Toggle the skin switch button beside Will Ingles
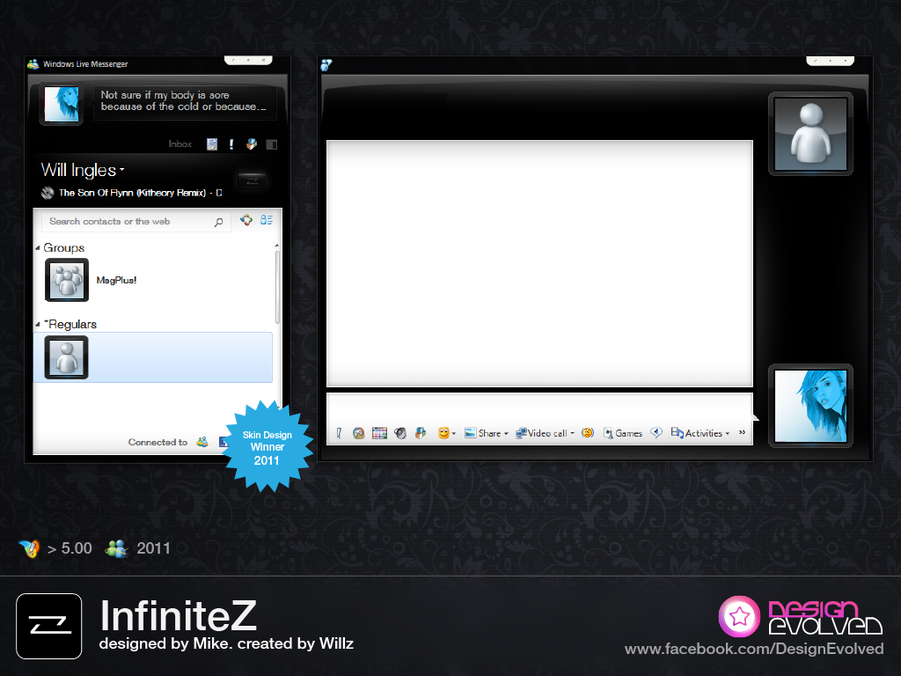This screenshot has height=676, width=901. (253, 180)
